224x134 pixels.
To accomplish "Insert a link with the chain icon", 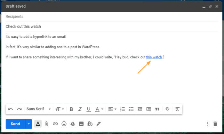I will pyautogui.click(x=55, y=124).
